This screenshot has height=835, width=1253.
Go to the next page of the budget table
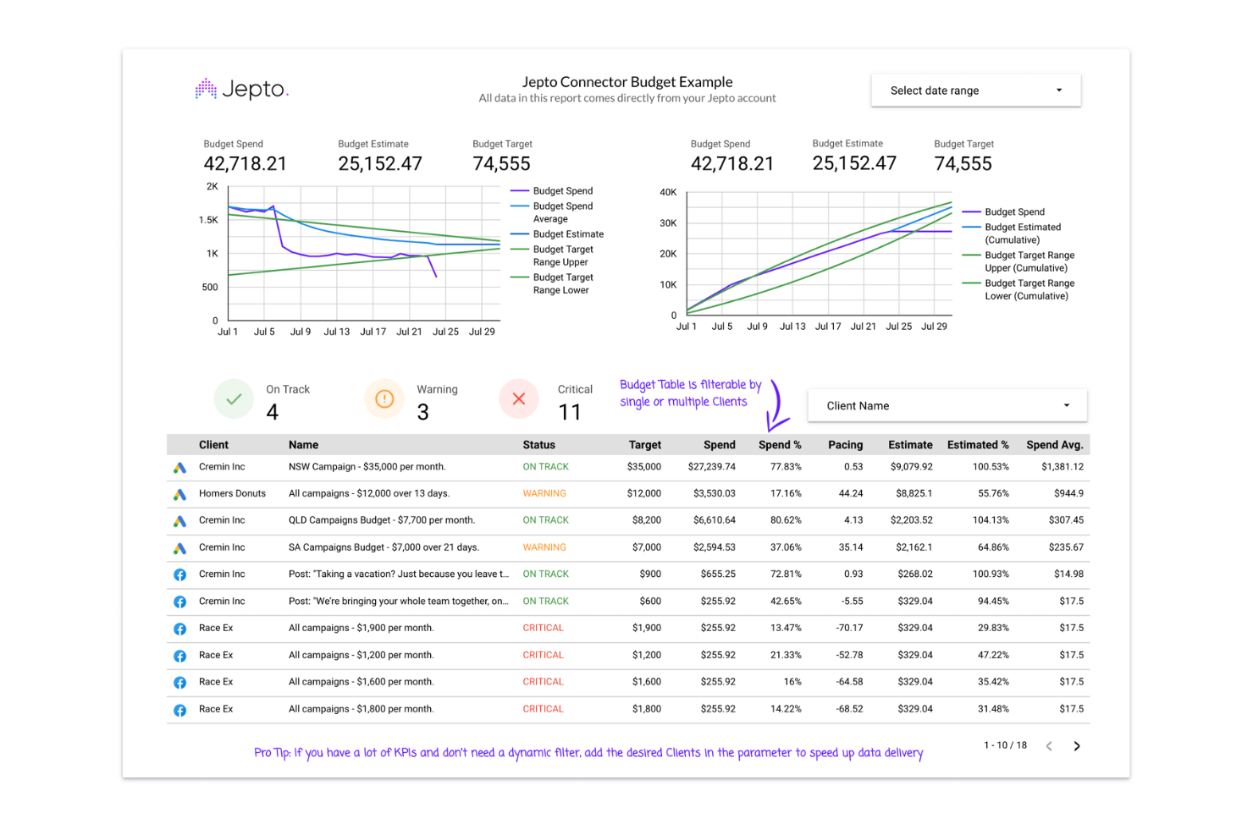coord(1077,745)
